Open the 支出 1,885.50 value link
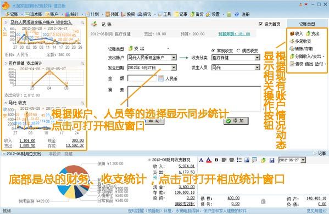The image size is (329, 214). (27, 145)
